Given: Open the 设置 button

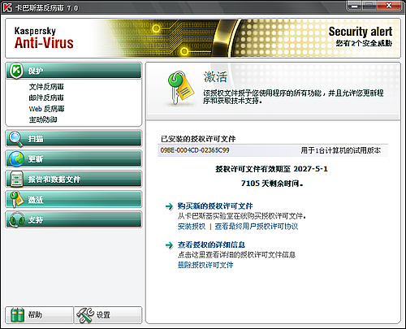Looking at the screenshot, I should tap(108, 315).
